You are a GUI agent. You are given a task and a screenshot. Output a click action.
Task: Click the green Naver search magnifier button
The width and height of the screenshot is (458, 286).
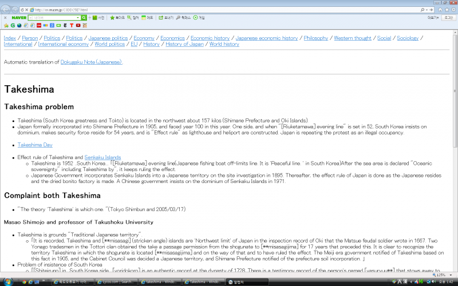coord(84,18)
